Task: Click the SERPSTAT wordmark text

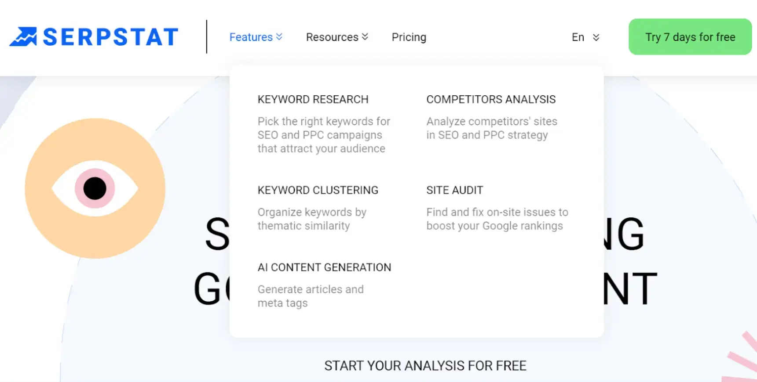Action: (110, 37)
